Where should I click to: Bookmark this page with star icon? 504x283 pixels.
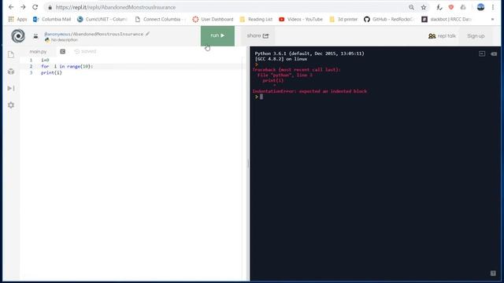point(424,7)
